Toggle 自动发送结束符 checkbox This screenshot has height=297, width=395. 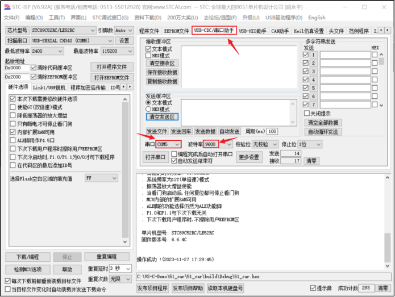tap(174, 161)
